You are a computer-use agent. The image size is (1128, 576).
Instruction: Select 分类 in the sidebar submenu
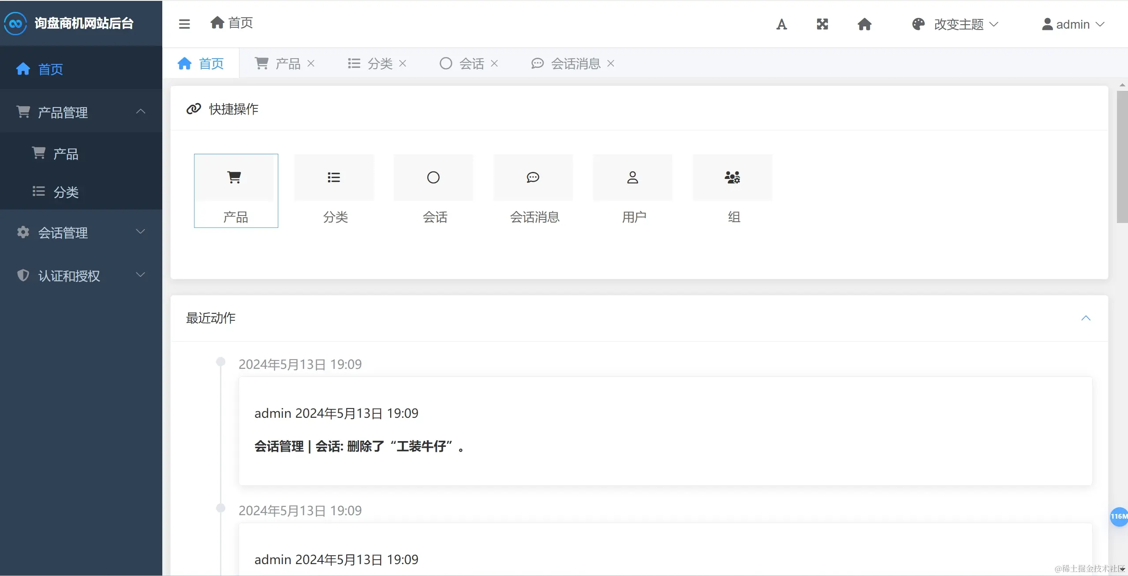coord(66,192)
